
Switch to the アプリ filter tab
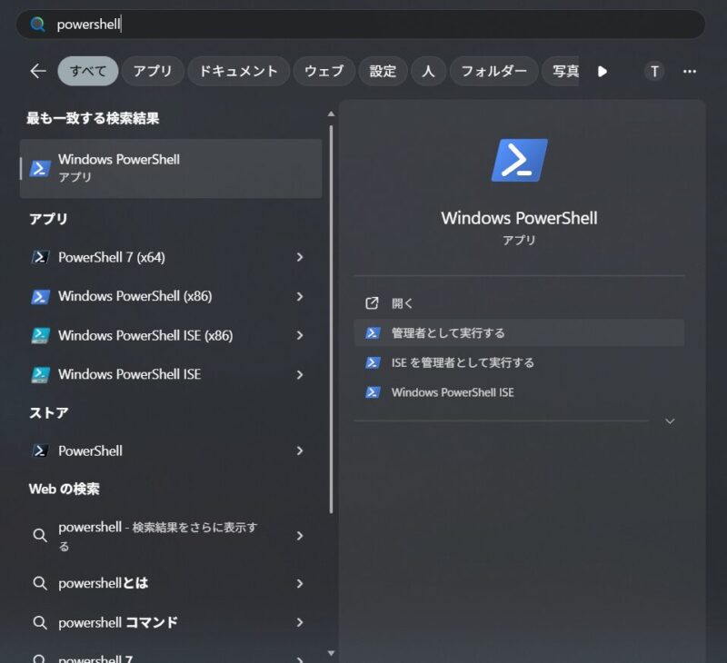click(x=153, y=71)
